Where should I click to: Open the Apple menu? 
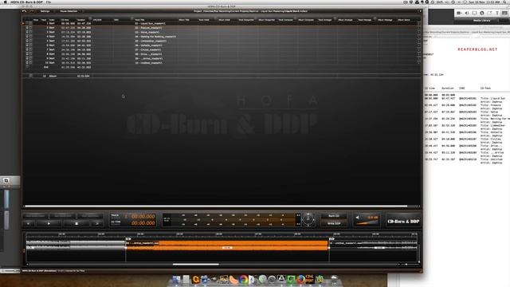point(5,2)
